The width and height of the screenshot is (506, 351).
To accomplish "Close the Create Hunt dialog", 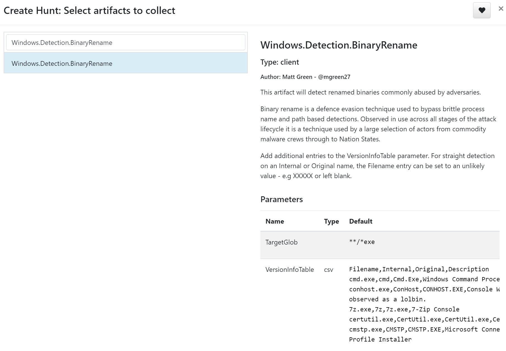I will pos(501,9).
